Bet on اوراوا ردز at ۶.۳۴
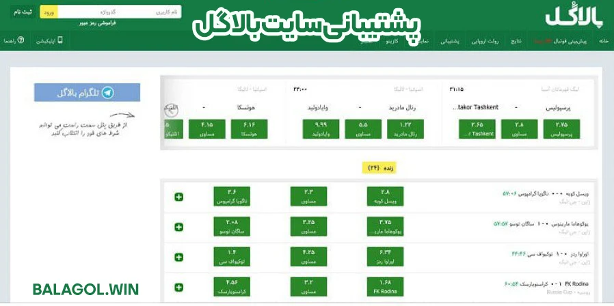This screenshot has height=306, width=614. (x=386, y=257)
